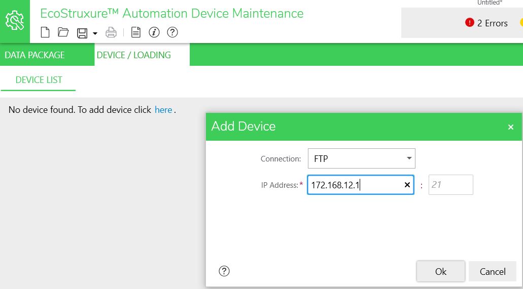The image size is (523, 289).
Task: Open the report document icon
Action: tap(136, 32)
